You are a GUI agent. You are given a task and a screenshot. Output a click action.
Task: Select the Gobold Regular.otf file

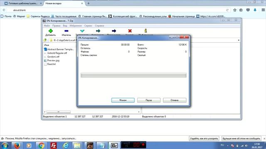[x=55, y=53]
